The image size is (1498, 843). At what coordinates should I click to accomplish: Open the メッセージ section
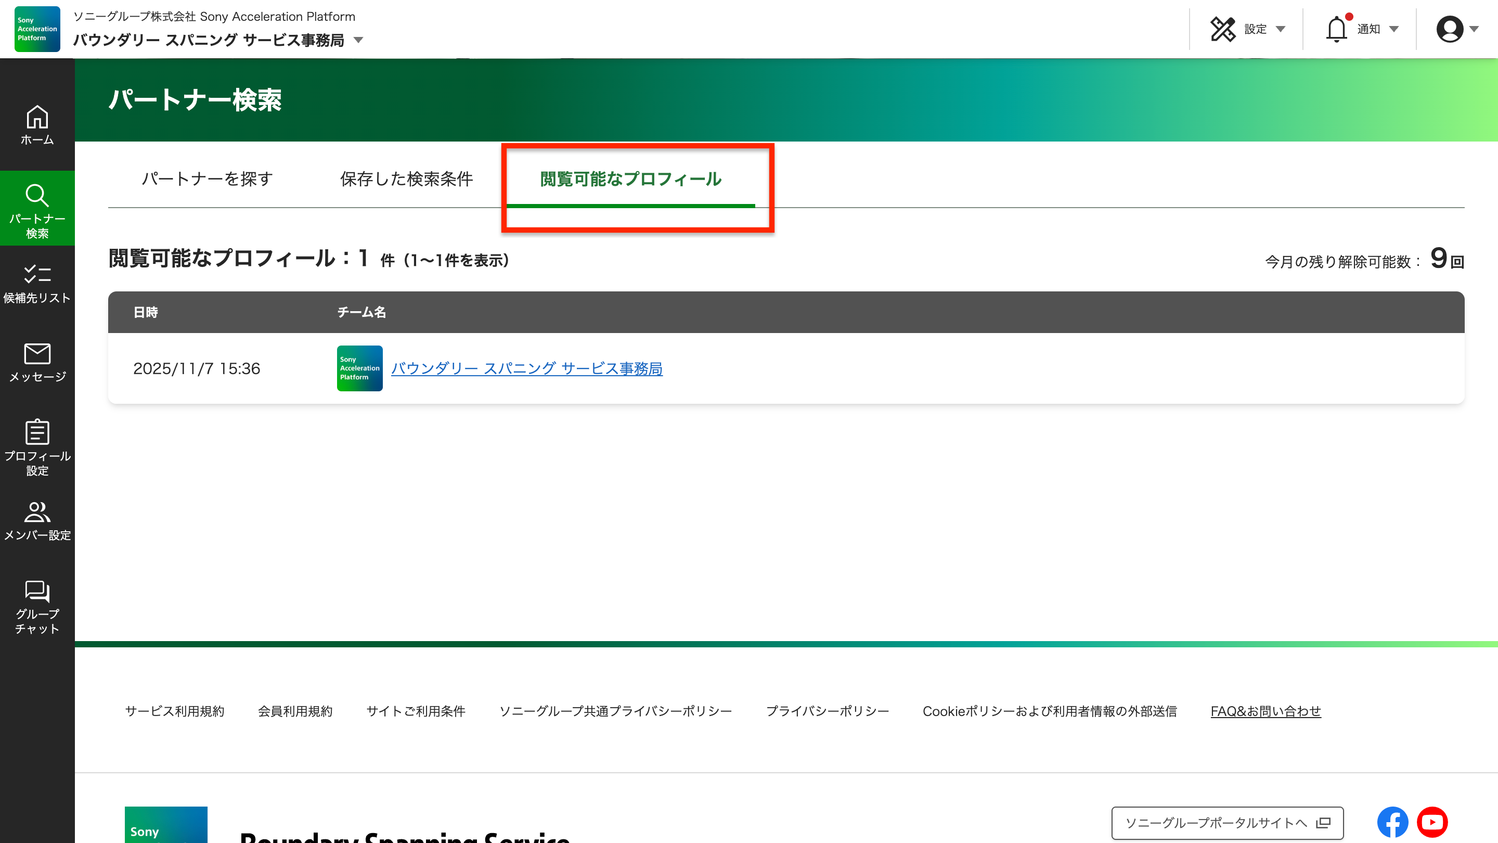[36, 364]
